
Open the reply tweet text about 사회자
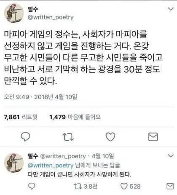[x=79, y=174]
